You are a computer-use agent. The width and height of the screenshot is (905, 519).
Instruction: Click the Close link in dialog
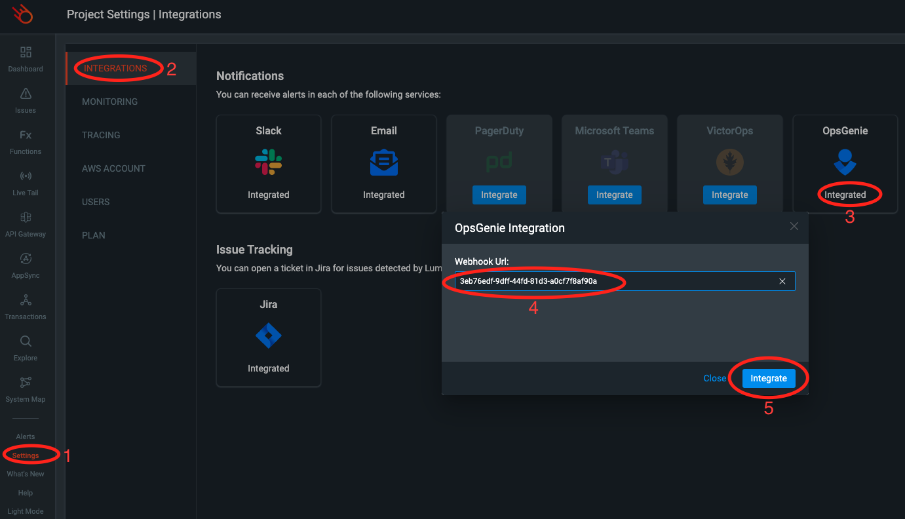point(714,378)
